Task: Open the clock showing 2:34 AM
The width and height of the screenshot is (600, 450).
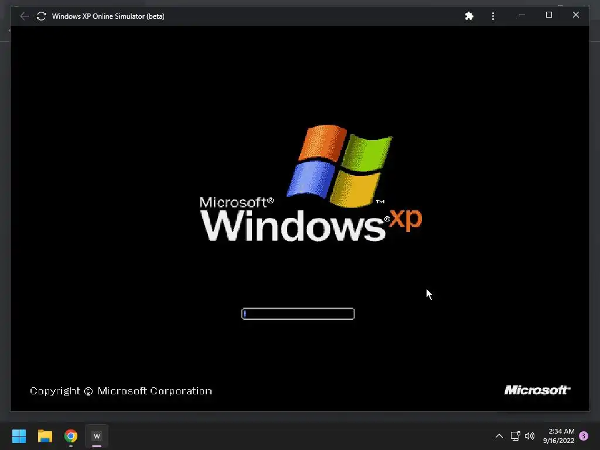Action: click(x=558, y=436)
